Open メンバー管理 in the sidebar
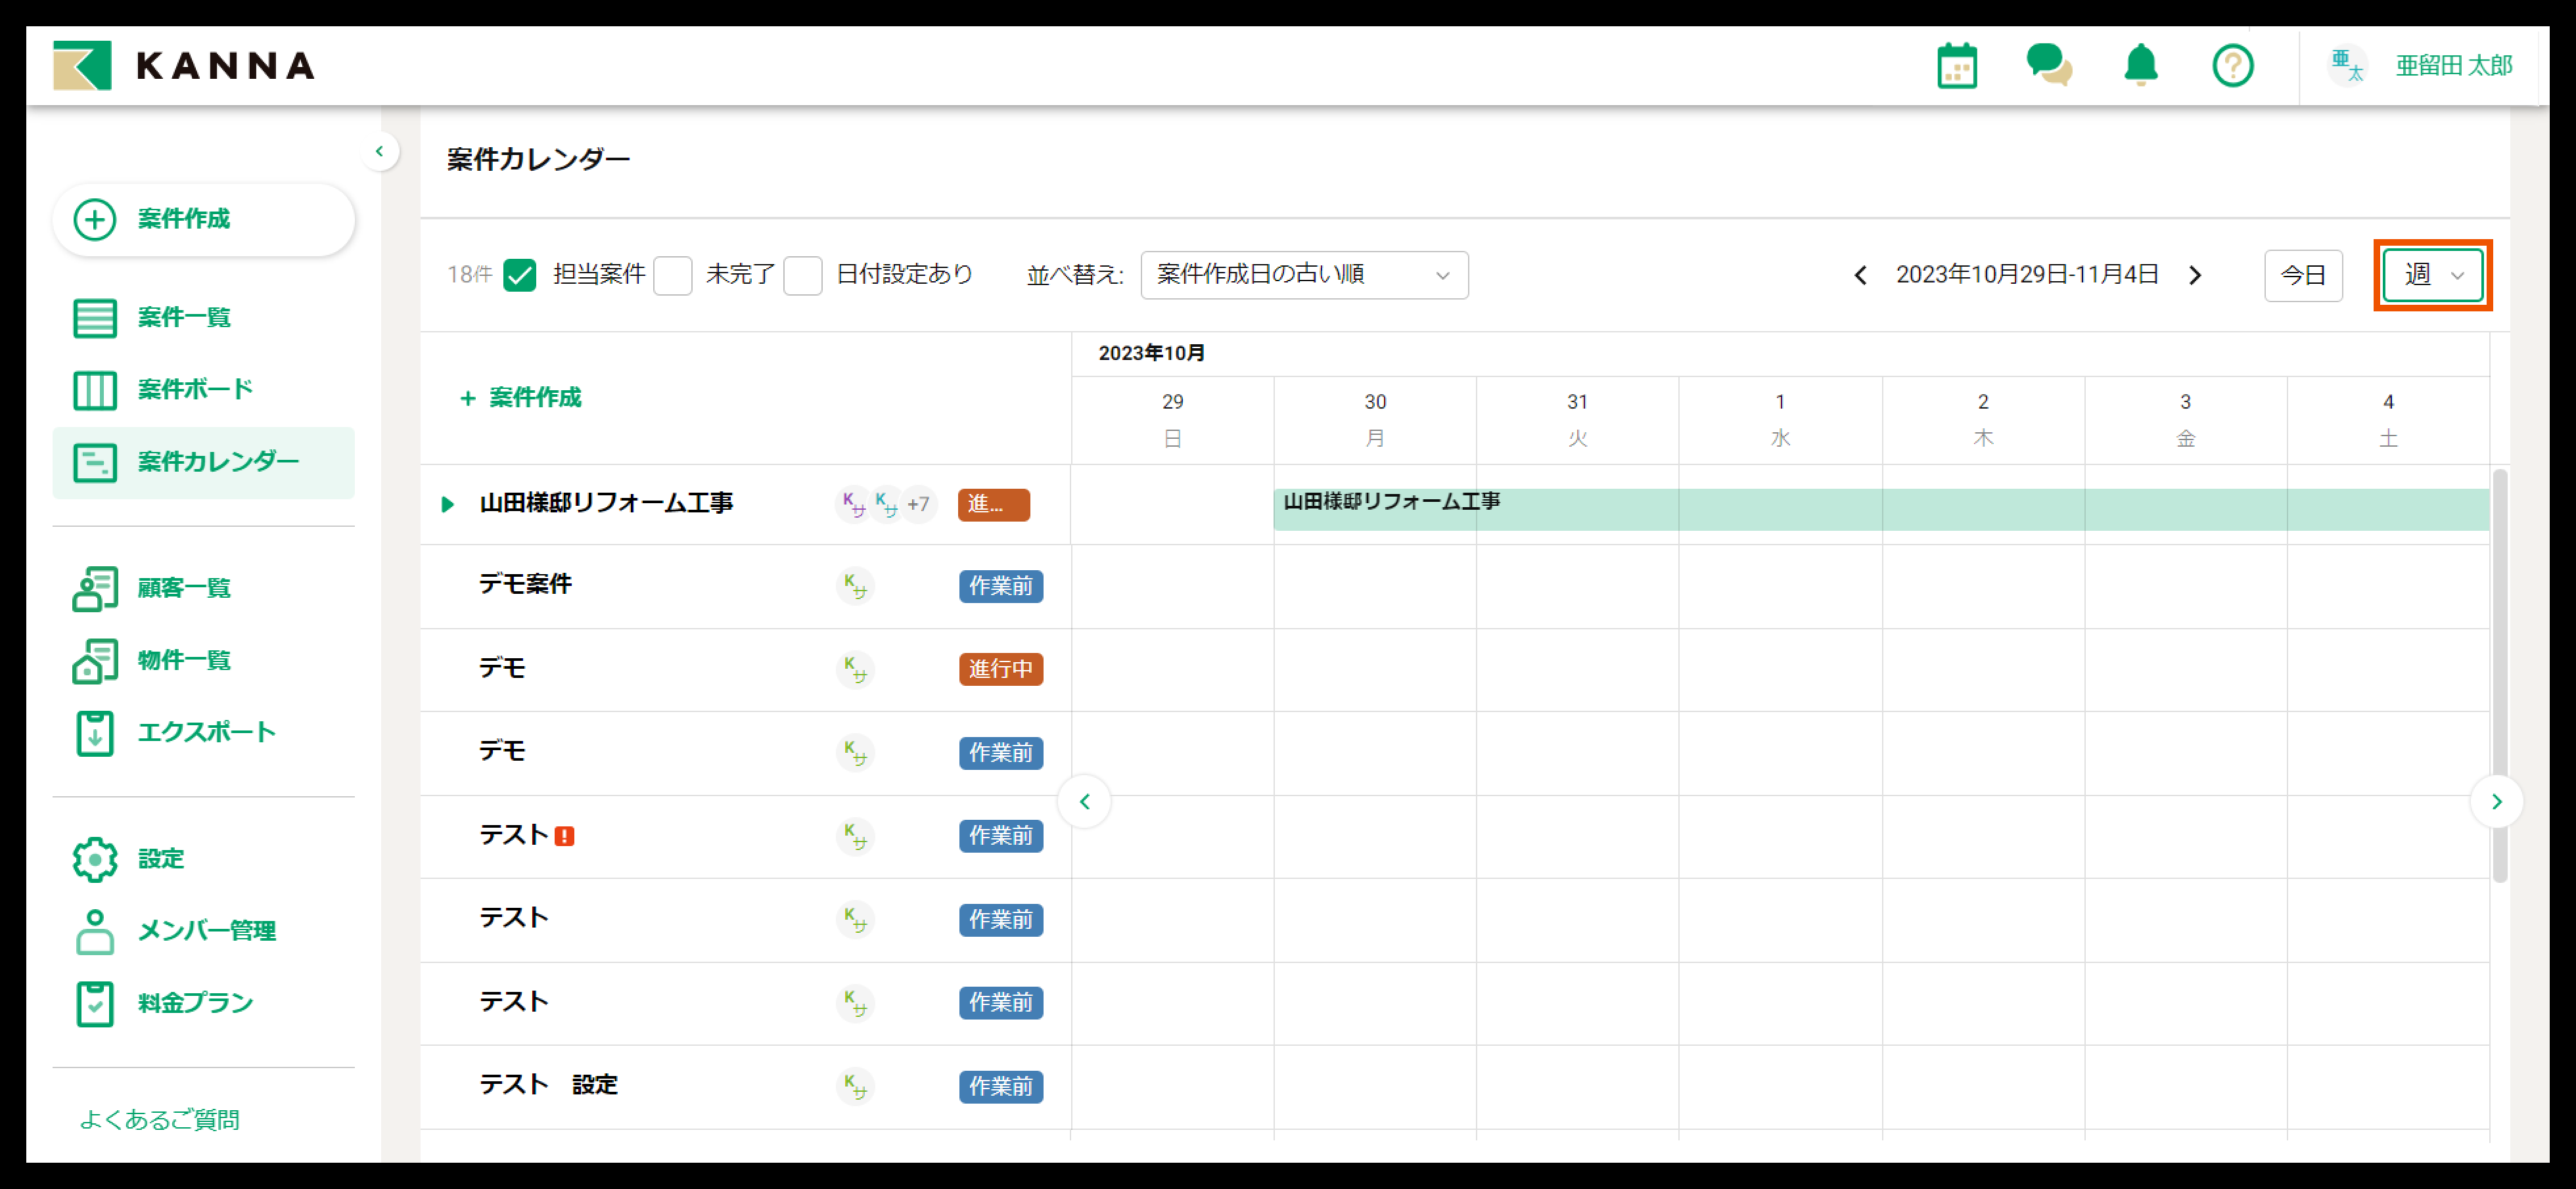The image size is (2576, 1189). (x=204, y=931)
